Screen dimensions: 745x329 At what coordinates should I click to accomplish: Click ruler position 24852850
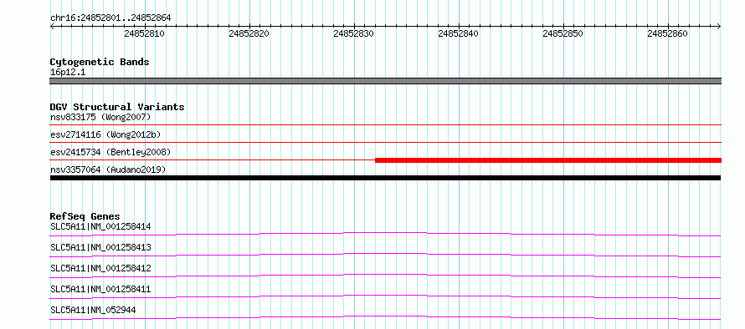pos(563,33)
